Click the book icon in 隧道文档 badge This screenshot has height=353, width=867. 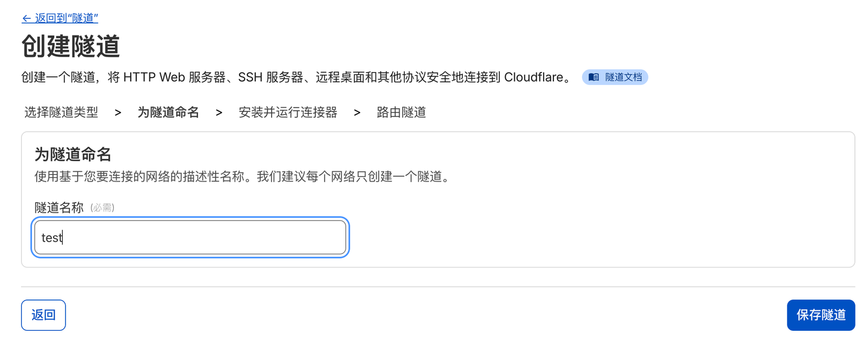pyautogui.click(x=594, y=78)
